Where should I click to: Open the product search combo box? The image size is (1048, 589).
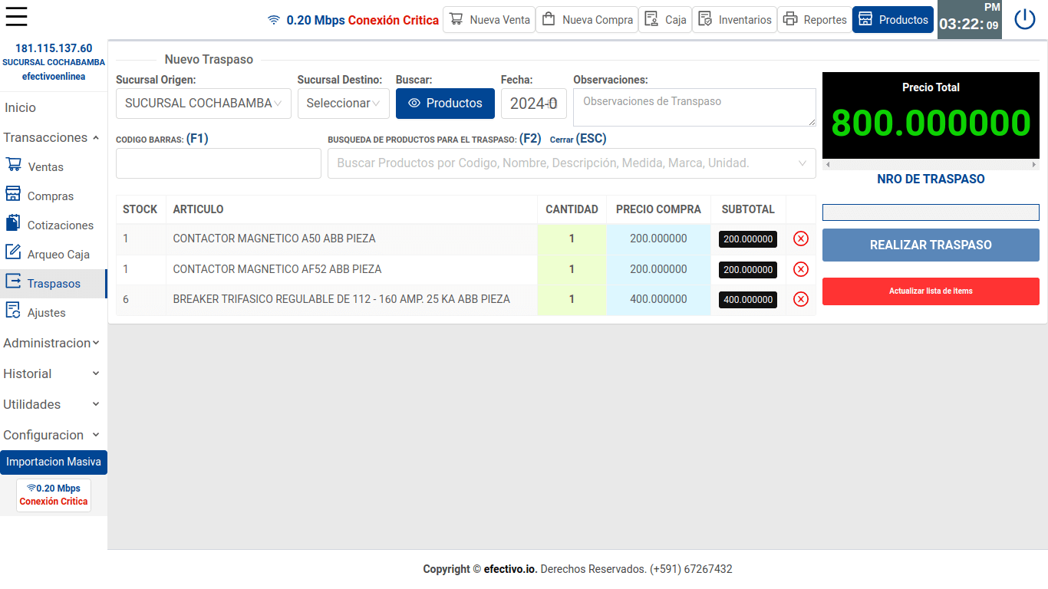572,163
